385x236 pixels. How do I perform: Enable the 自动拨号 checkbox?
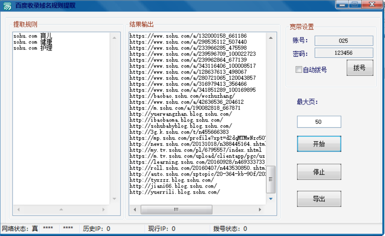[298, 70]
